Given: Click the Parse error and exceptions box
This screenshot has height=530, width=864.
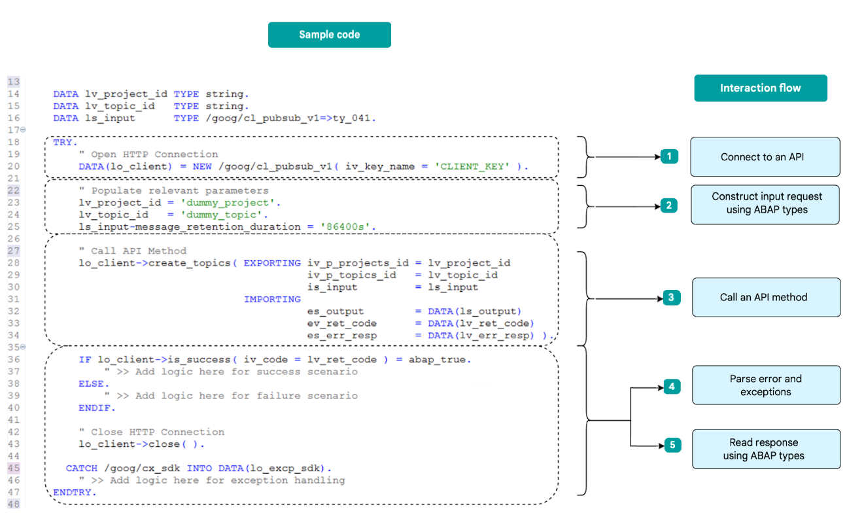Looking at the screenshot, I should [765, 385].
